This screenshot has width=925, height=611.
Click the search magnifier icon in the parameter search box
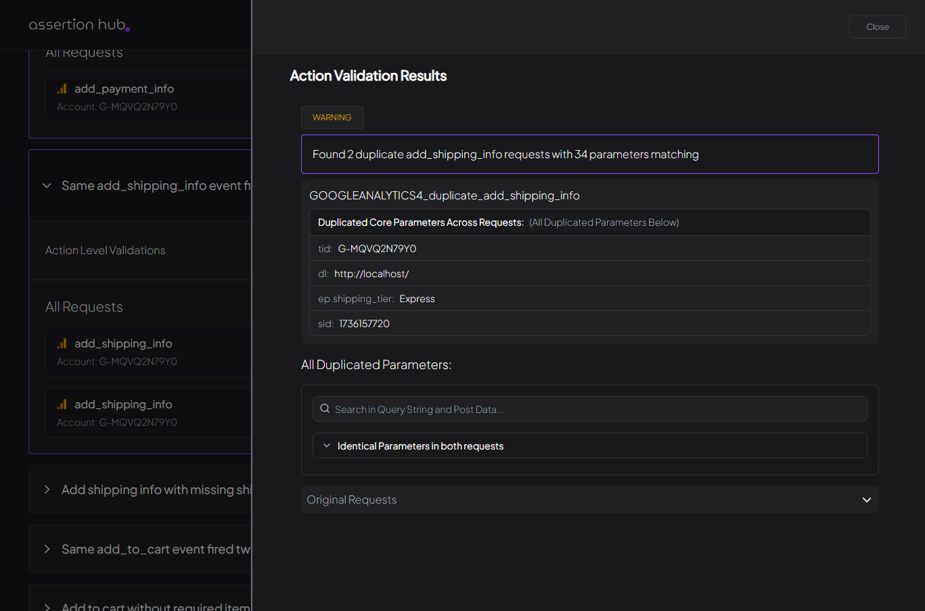point(325,409)
